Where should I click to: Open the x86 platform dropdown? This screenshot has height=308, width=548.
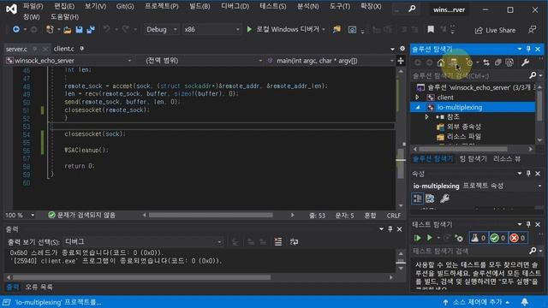tap(211, 30)
